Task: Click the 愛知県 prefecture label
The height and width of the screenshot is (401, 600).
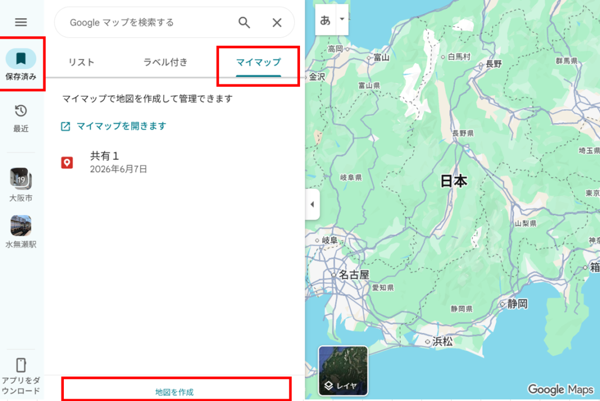Action: pyautogui.click(x=383, y=288)
